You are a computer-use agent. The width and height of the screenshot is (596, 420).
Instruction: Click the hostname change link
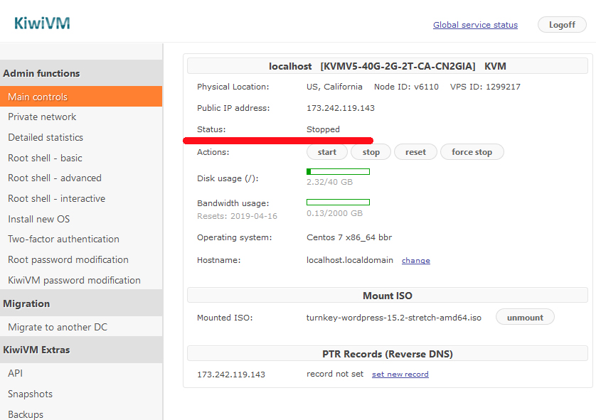coord(415,261)
